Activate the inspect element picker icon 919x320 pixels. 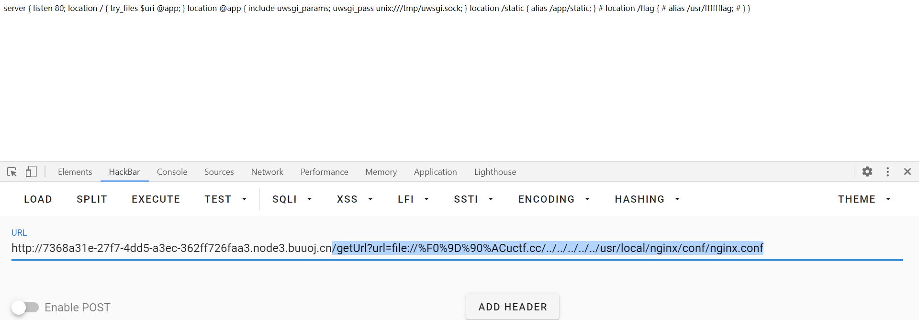12,171
